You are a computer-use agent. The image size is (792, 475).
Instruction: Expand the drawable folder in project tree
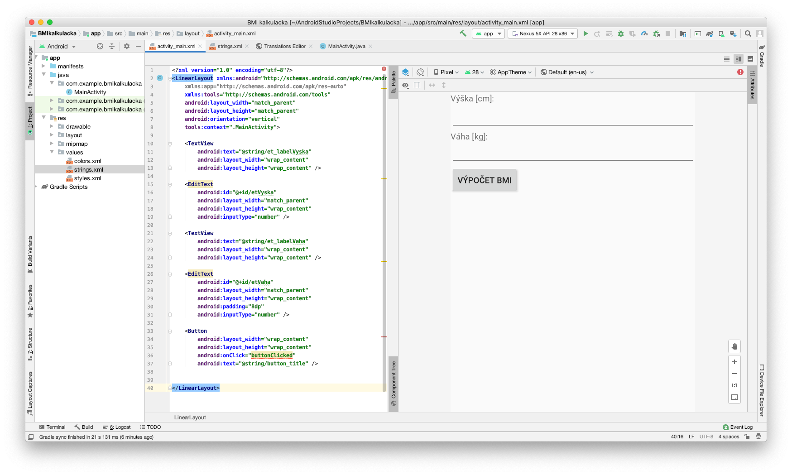[52, 126]
